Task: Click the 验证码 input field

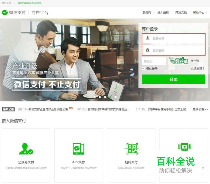Action: [x=154, y=61]
